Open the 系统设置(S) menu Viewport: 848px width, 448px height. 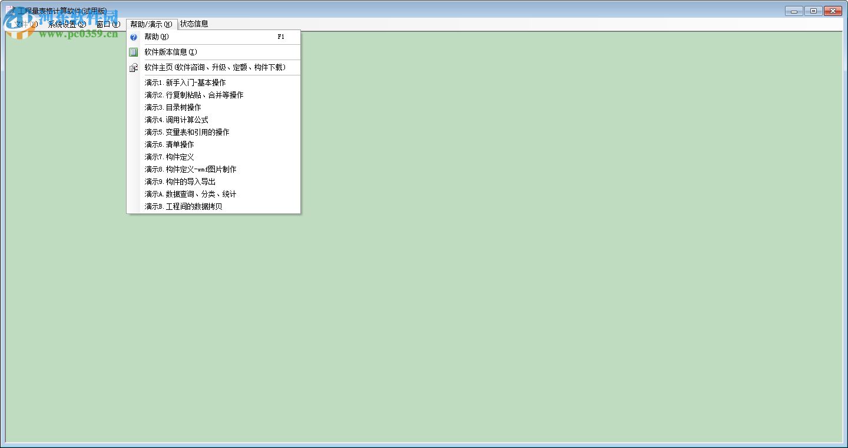point(67,24)
